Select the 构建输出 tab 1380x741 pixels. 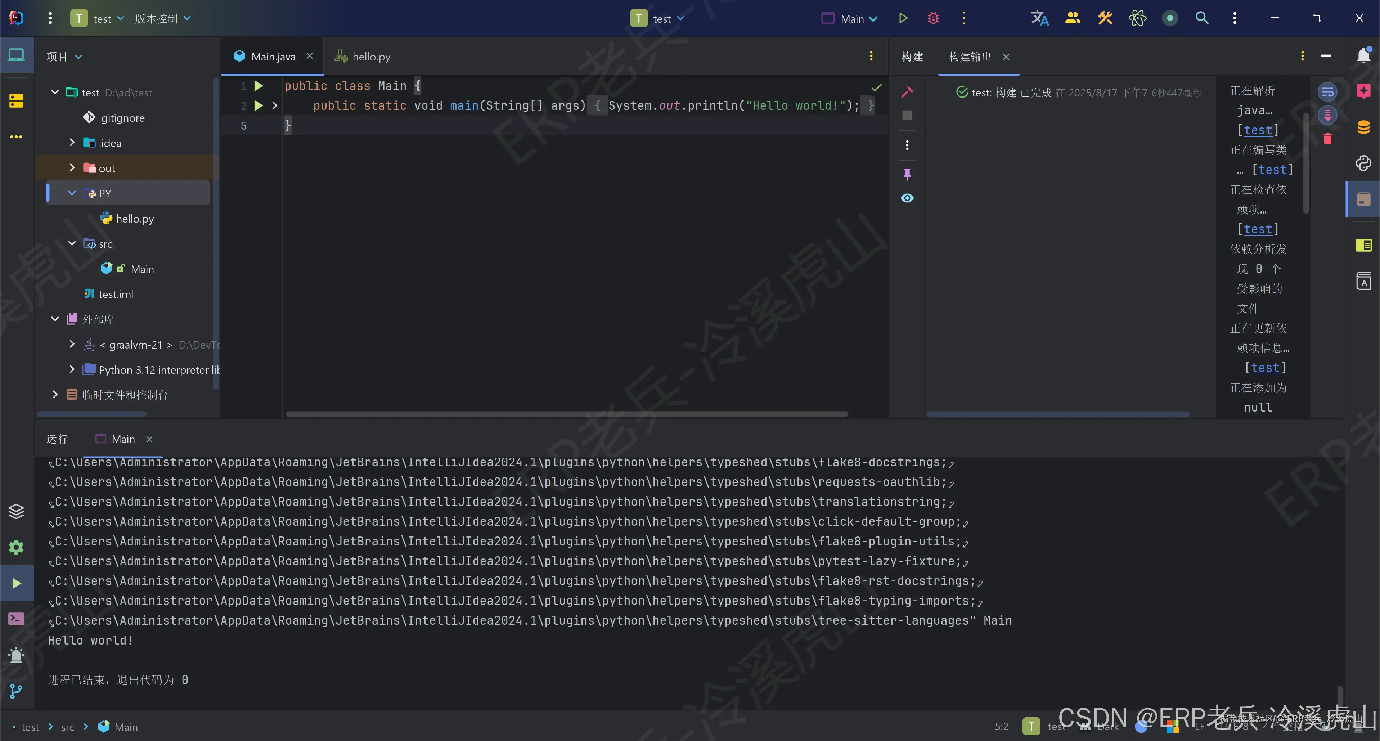point(970,56)
